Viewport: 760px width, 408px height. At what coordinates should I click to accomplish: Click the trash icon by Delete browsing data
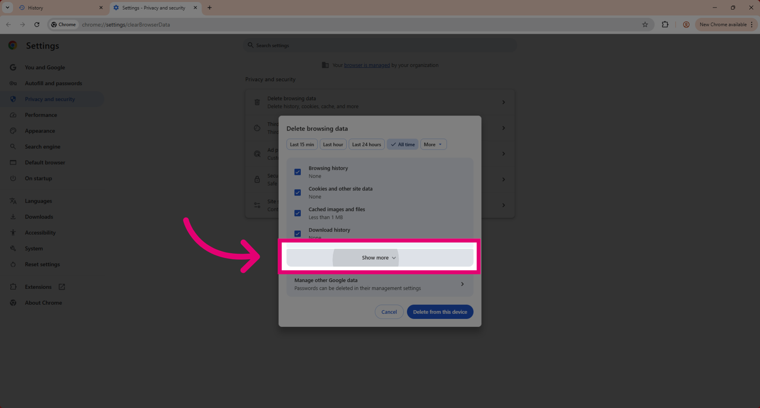[x=257, y=102]
